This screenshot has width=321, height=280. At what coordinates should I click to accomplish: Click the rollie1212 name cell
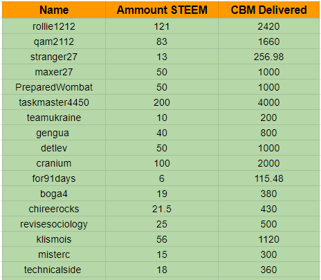click(54, 26)
